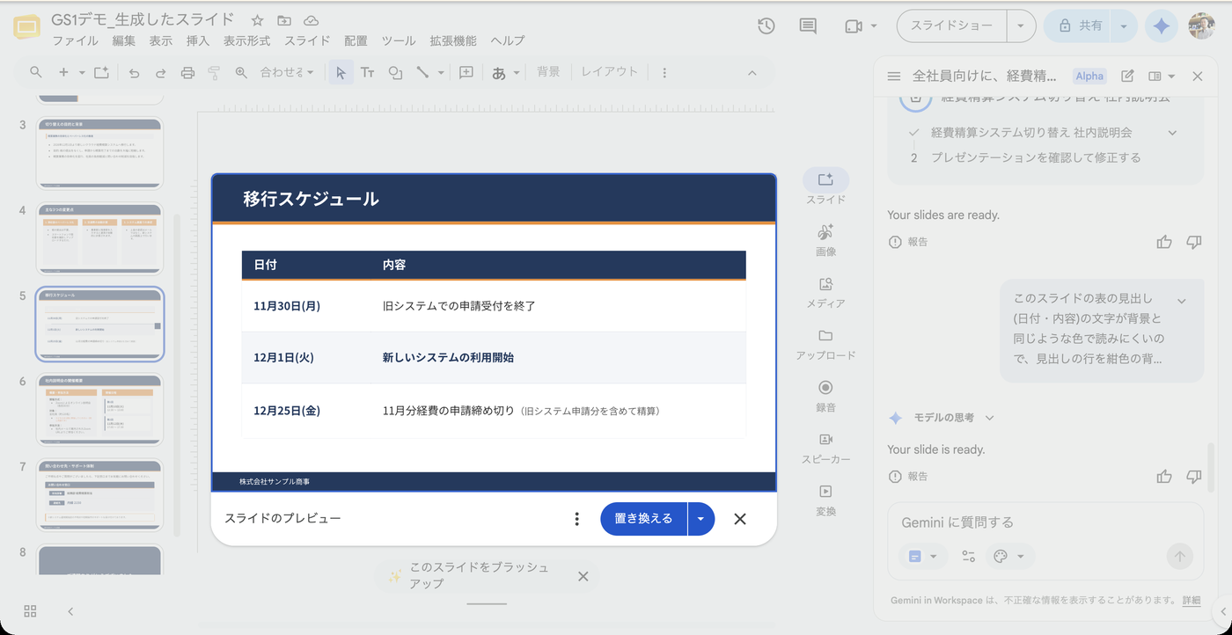
Task: Select the スライド side panel option
Action: tap(825, 187)
